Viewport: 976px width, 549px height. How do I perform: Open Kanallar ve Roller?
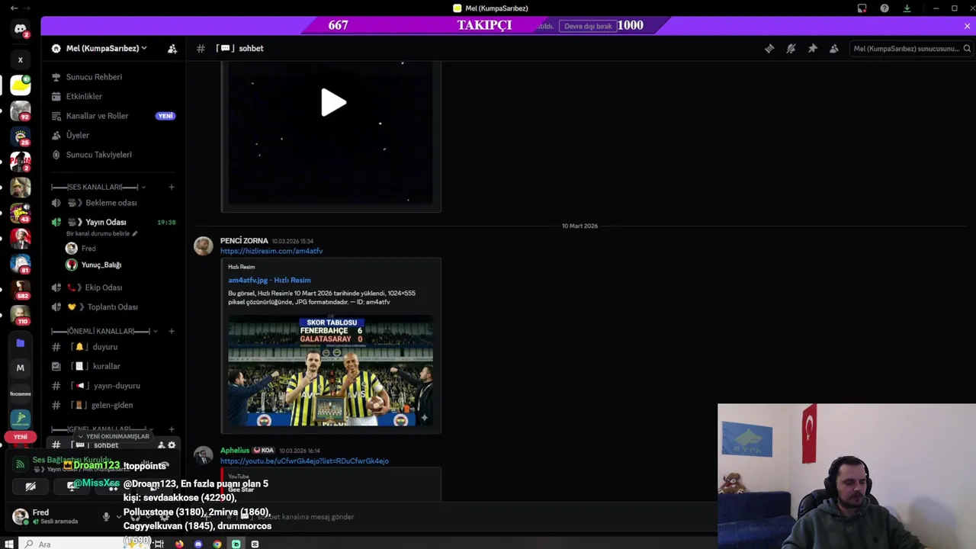pos(113,116)
